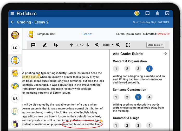Go back using the Grading arrow
The height and width of the screenshot is (131, 182).
[12, 22]
